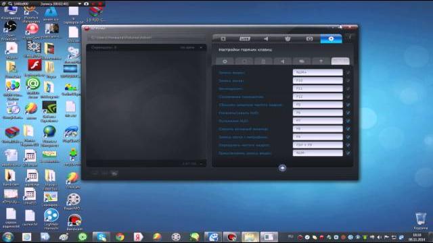Image resolution: width=433 pixels, height=243 pixels.
Task: Open the video recording tab in top bar
Action: (223, 39)
